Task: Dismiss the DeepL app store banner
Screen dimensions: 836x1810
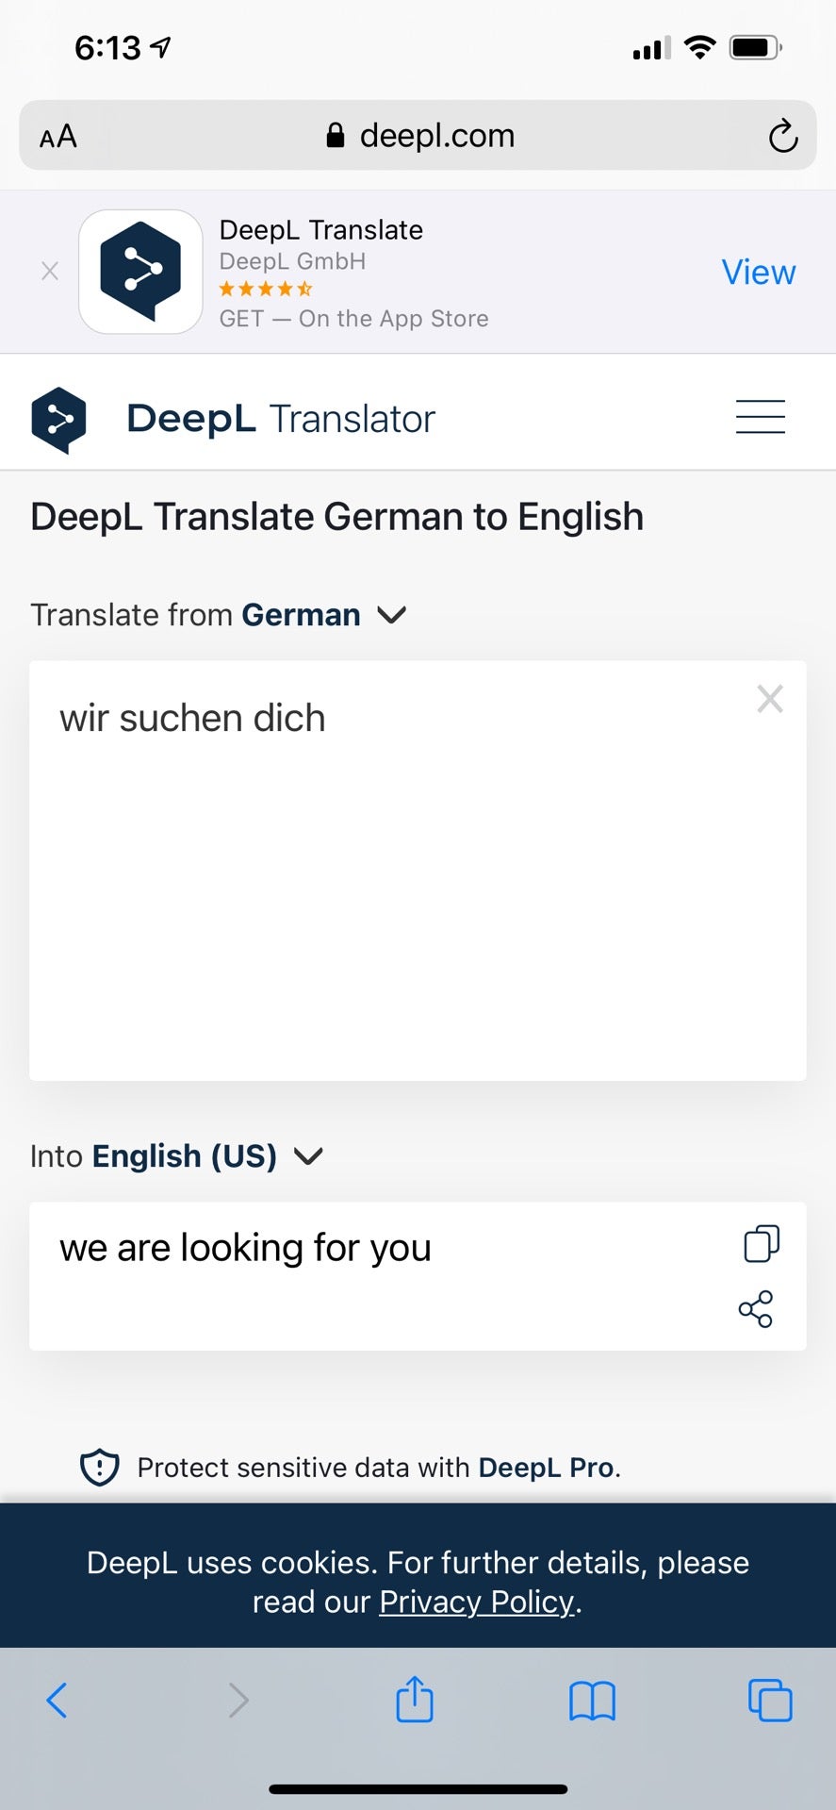Action: point(50,272)
